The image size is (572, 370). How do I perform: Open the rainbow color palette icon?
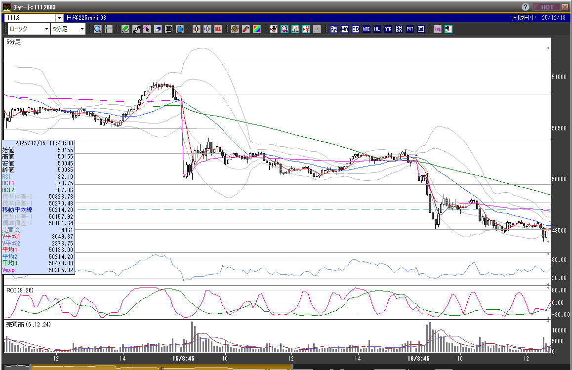tap(257, 29)
